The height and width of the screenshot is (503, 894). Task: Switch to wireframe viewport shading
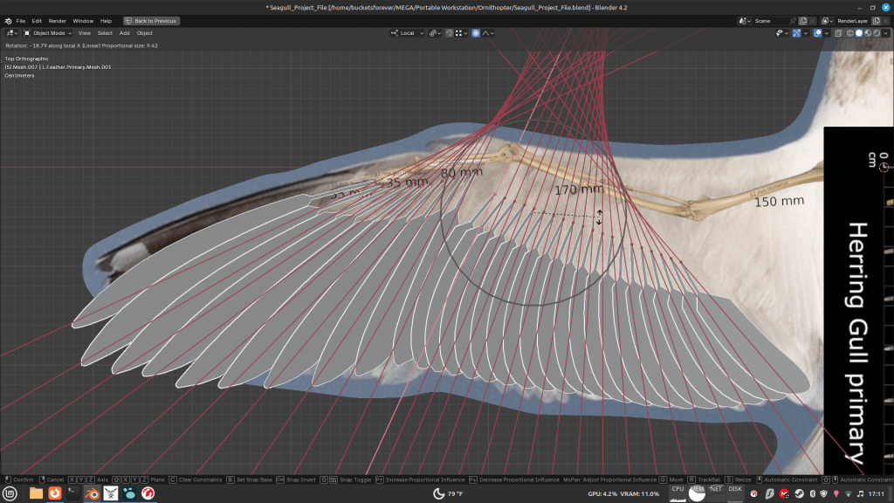850,33
